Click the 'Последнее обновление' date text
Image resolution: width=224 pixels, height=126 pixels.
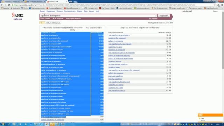161,23
